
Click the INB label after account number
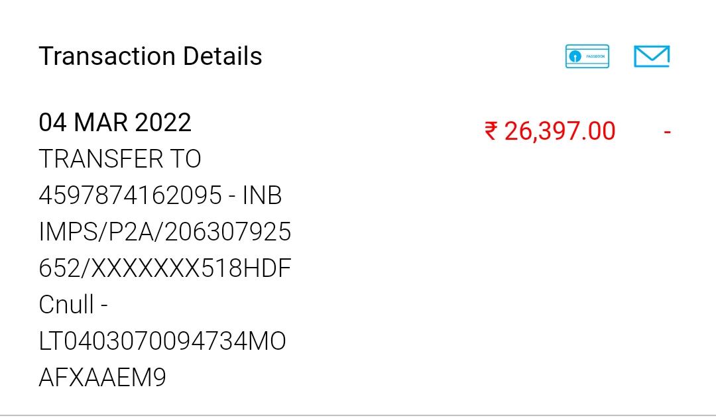click(x=263, y=195)
